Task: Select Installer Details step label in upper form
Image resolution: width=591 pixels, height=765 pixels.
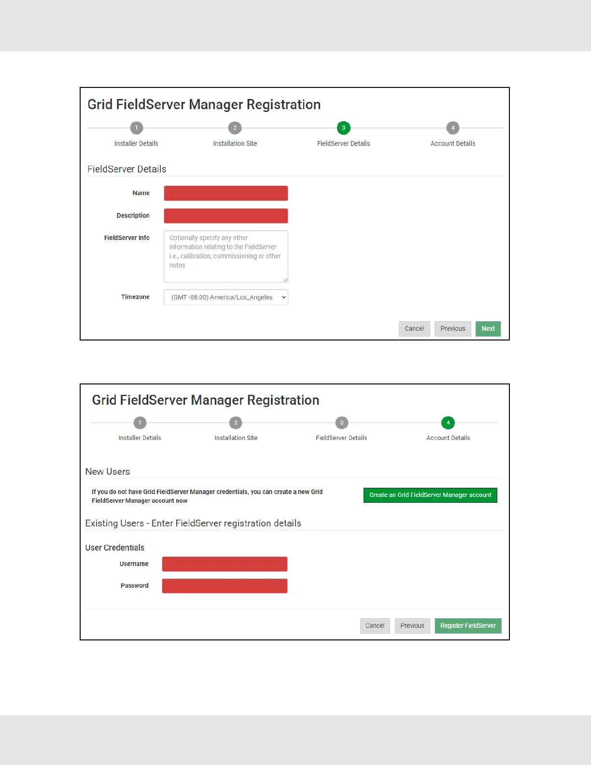Action: pos(136,143)
